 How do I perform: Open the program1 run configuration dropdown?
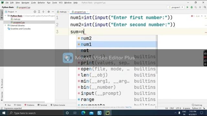[x=176, y=7]
